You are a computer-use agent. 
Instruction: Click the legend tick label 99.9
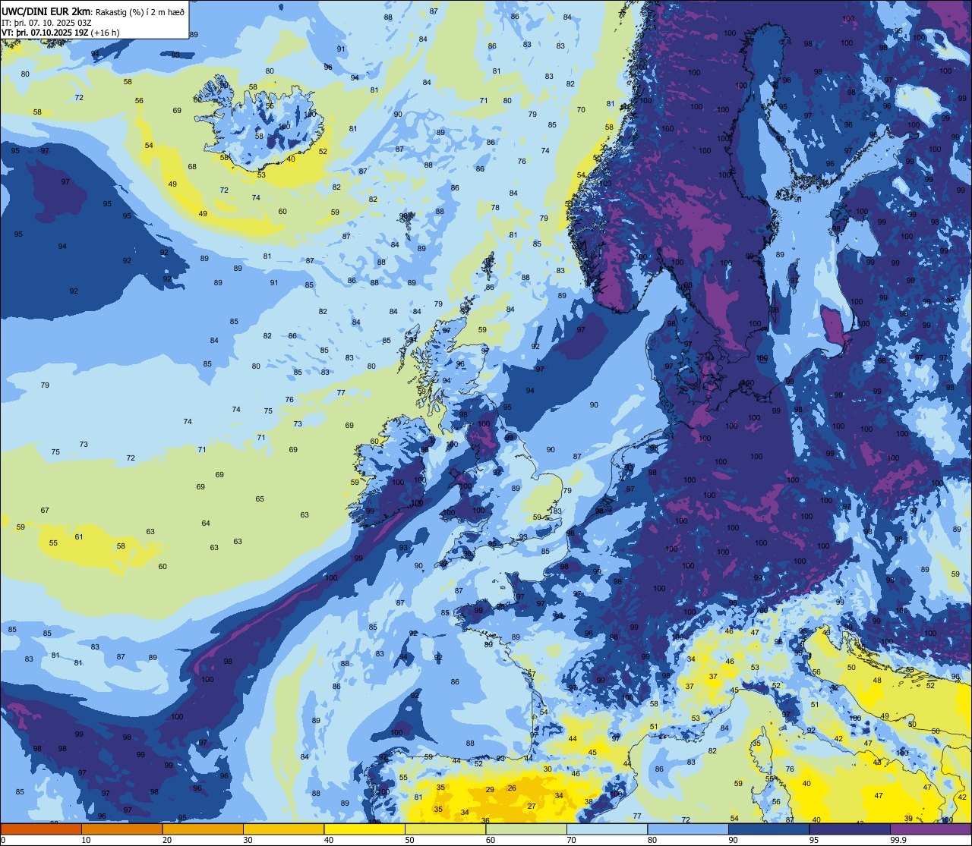[898, 840]
